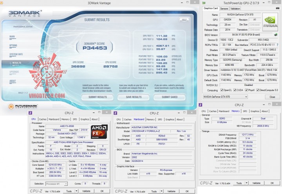Image resolution: width=282 pixels, height=194 pixels.
Task: Click the CPU-Z icon in the middle CPU-Z title bar
Action: (116, 113)
